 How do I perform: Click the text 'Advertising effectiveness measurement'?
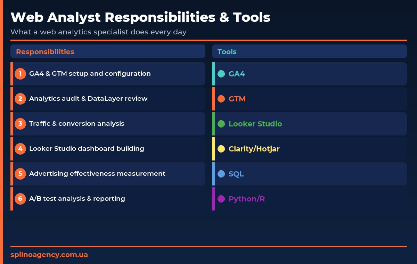(x=97, y=174)
